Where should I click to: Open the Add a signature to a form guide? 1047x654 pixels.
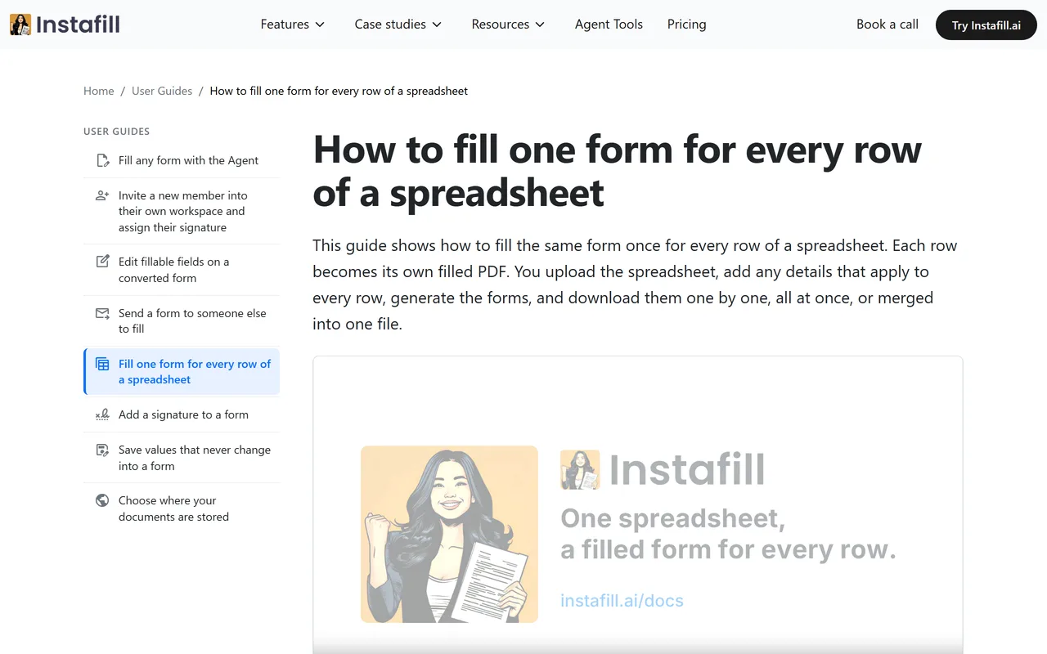point(182,414)
